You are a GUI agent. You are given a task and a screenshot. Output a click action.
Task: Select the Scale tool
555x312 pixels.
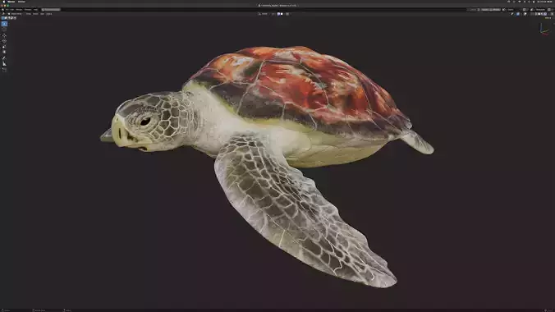click(x=4, y=47)
